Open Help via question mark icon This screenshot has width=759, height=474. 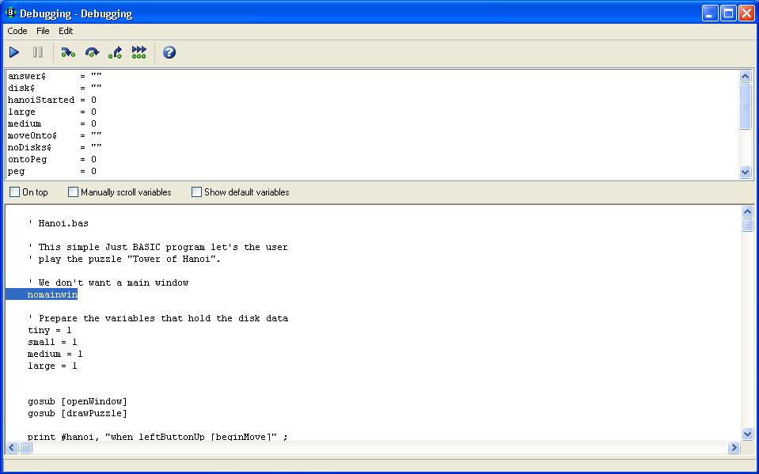169,52
